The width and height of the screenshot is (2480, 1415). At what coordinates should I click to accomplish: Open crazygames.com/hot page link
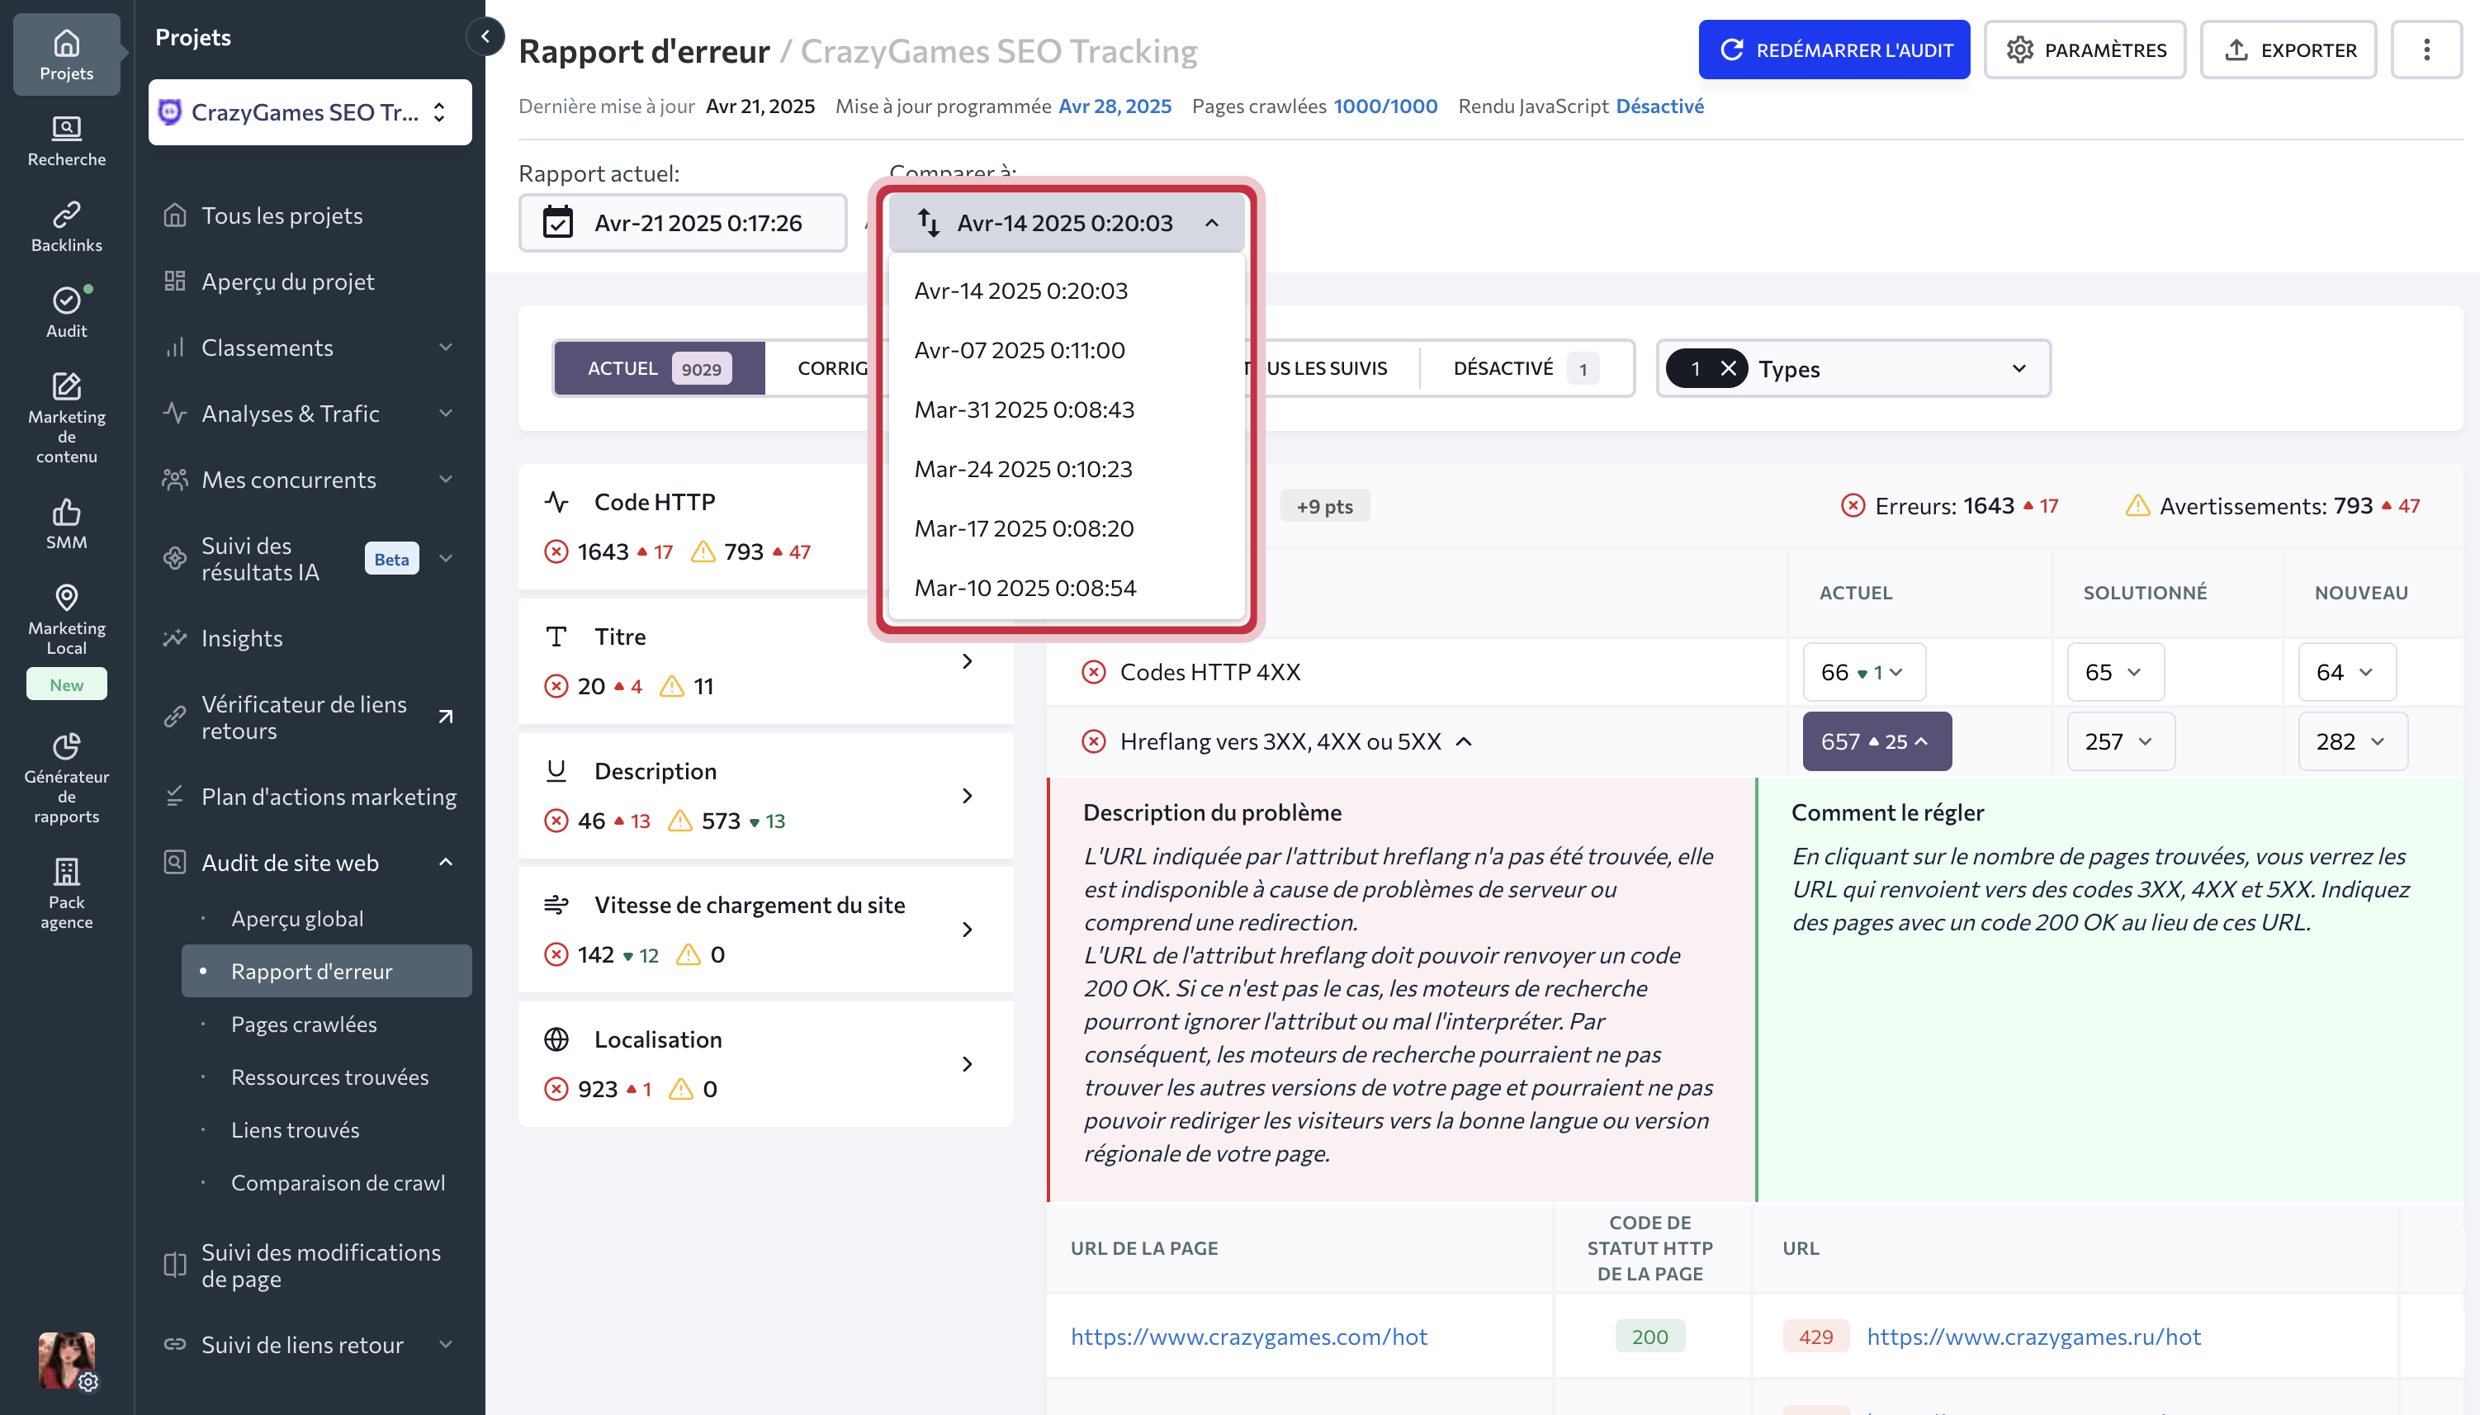(1249, 1337)
